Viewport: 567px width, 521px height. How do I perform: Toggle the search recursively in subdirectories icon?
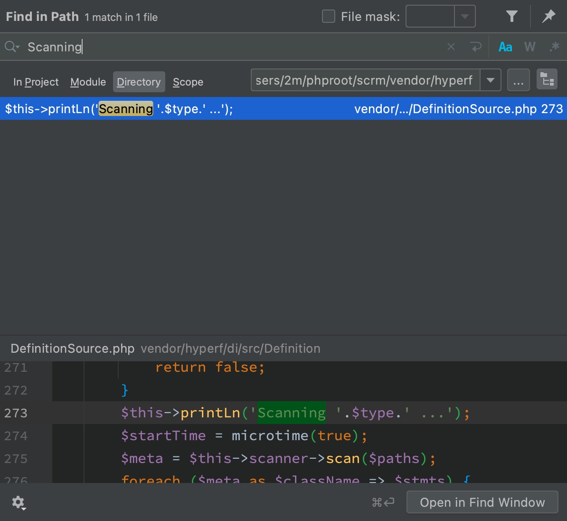pos(547,80)
